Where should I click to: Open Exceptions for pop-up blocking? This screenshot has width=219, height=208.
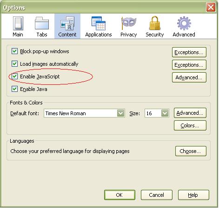pos(189,52)
